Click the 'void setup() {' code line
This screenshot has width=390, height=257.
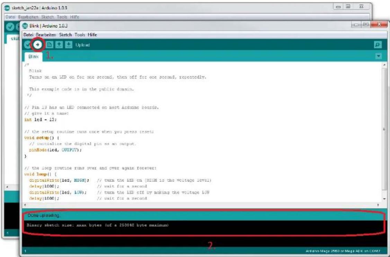pyautogui.click(x=42, y=138)
